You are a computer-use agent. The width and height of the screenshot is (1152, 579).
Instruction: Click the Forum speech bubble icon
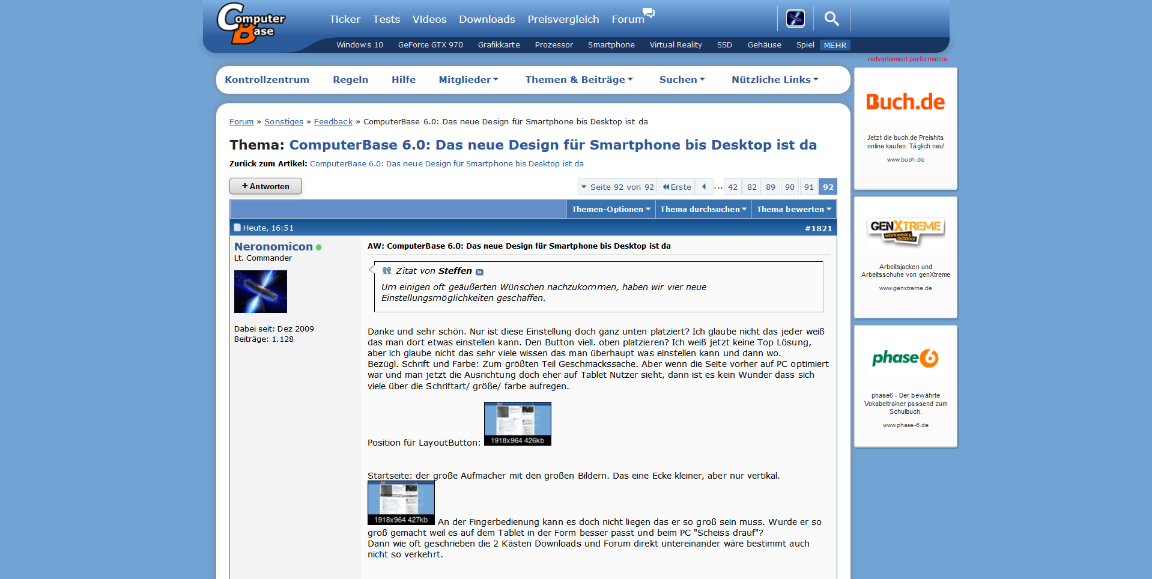(x=649, y=13)
